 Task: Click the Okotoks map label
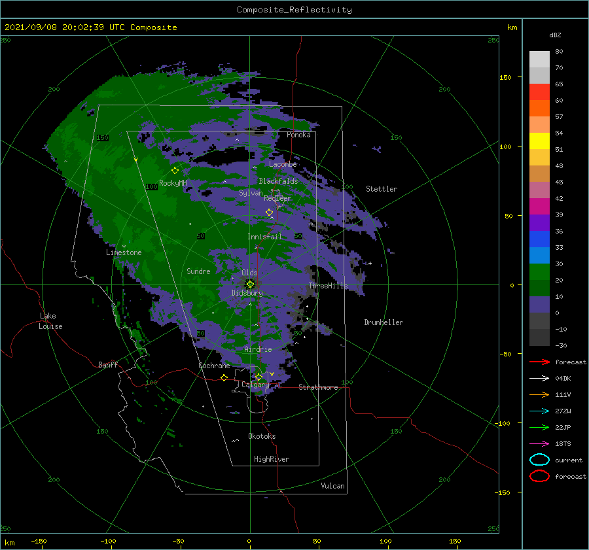(x=262, y=436)
